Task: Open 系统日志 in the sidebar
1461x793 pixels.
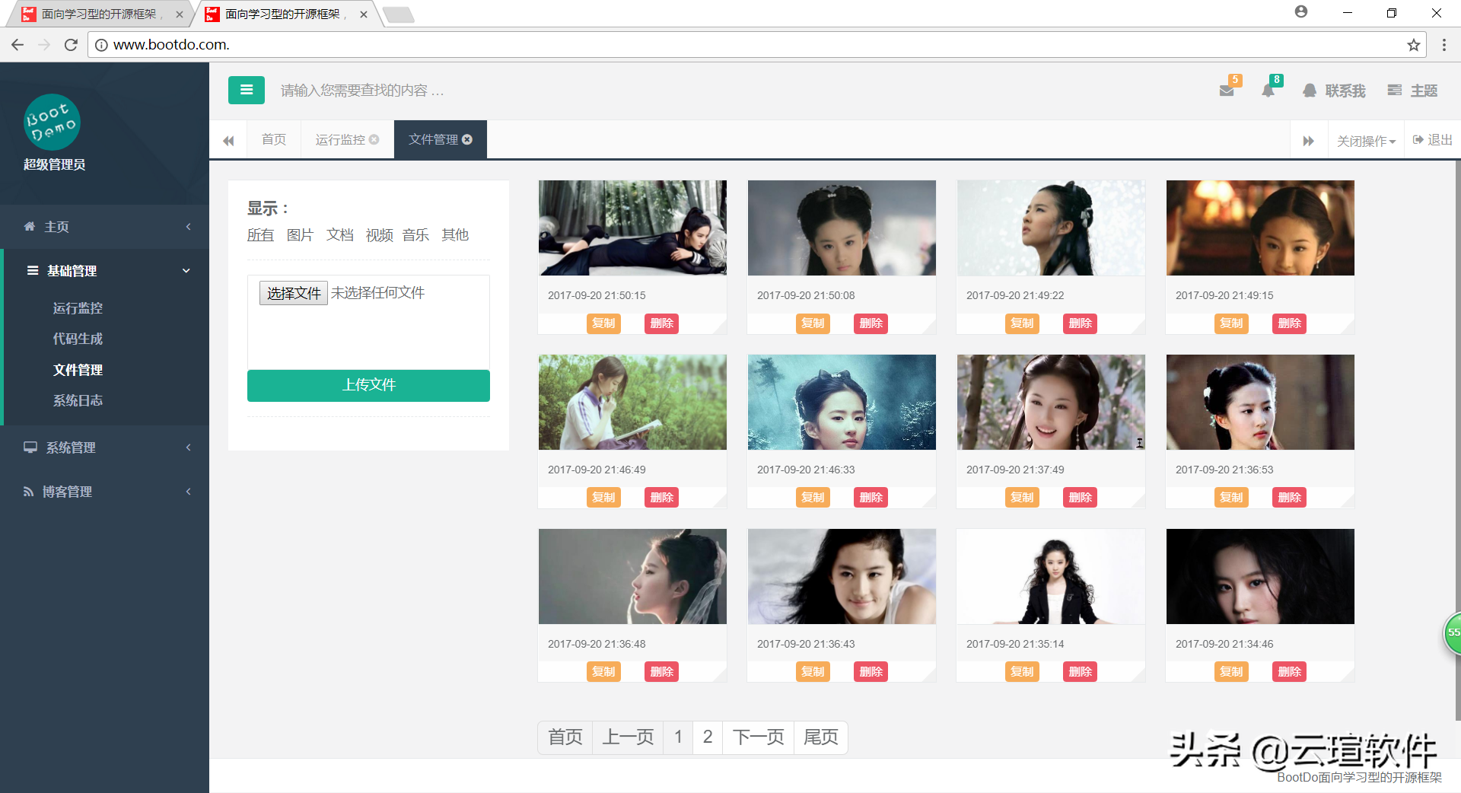Action: tap(78, 400)
